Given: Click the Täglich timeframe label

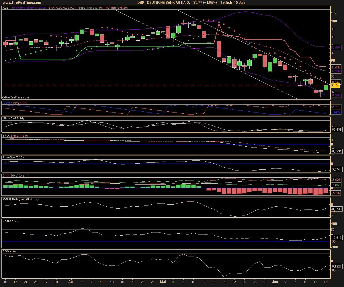Looking at the screenshot, I should point(226,2).
